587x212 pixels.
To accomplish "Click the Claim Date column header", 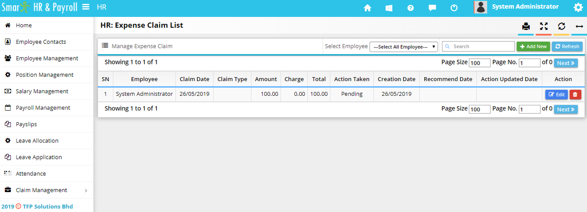I will (194, 79).
